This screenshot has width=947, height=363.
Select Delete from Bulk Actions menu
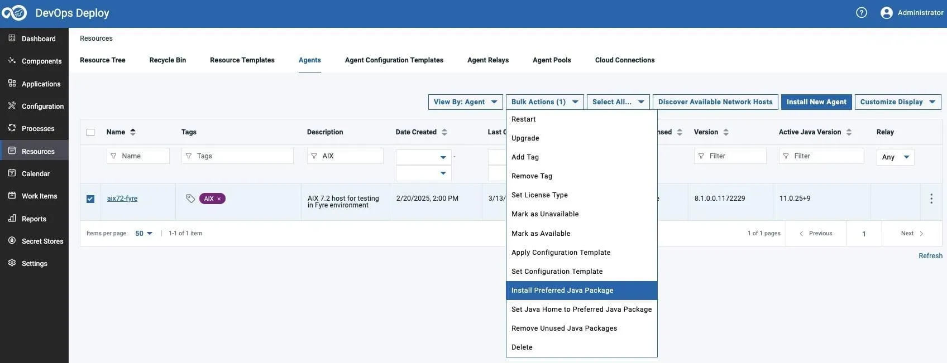click(x=581, y=347)
